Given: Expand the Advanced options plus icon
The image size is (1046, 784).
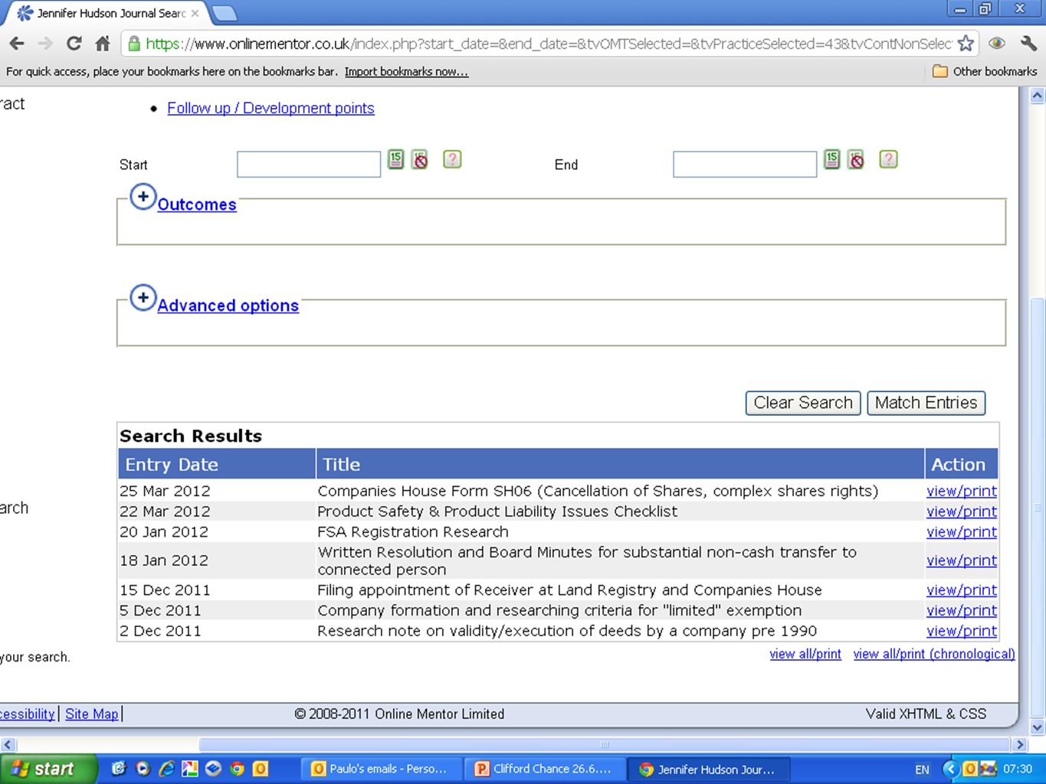Looking at the screenshot, I should coord(143,298).
